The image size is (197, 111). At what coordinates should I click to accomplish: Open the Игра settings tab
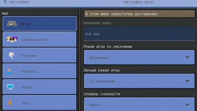pyautogui.click(x=40, y=24)
